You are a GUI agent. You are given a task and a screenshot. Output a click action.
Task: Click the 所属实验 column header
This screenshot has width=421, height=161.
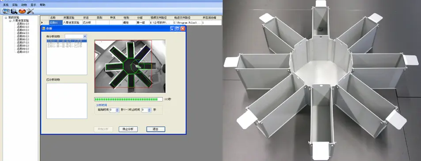(72, 18)
